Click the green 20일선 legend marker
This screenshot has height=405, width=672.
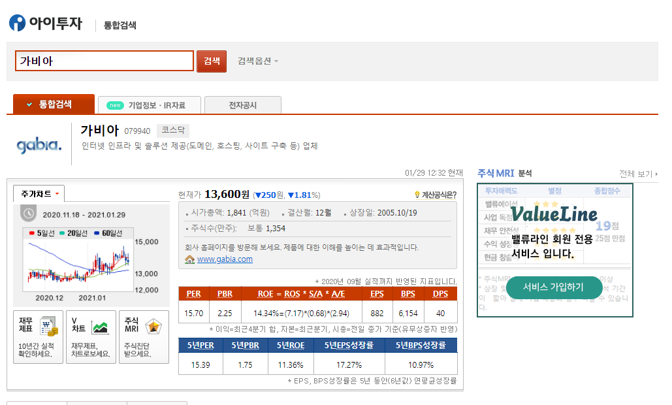62,233
